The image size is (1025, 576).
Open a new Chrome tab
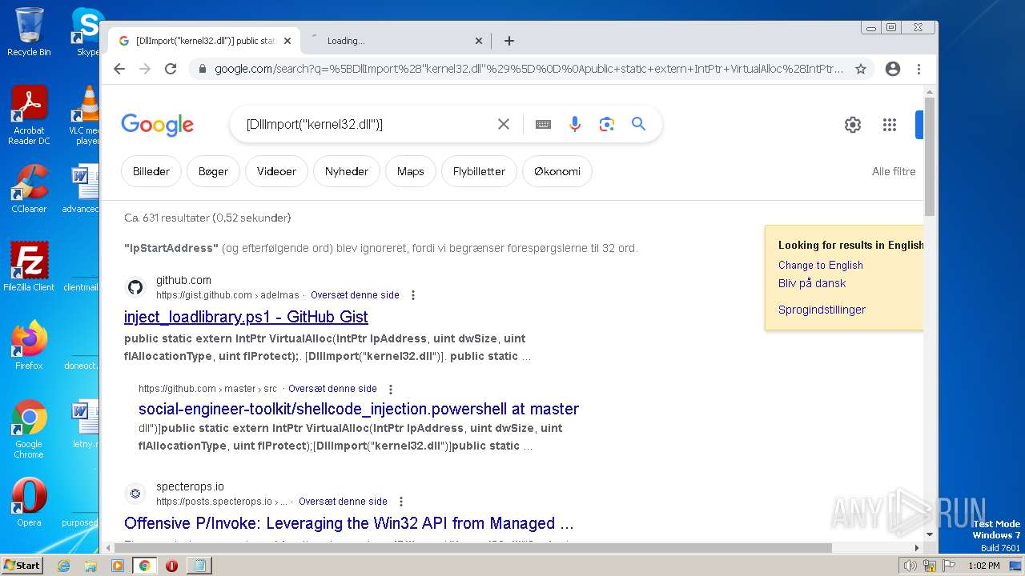point(509,41)
